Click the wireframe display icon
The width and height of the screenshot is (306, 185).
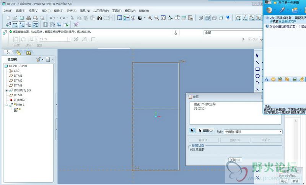coord(201,18)
